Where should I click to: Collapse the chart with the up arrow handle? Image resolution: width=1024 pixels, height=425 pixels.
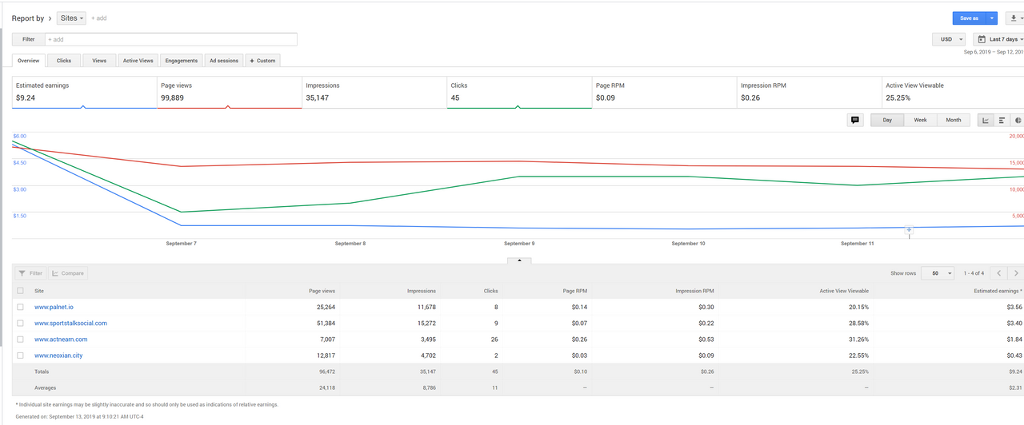[x=519, y=260]
